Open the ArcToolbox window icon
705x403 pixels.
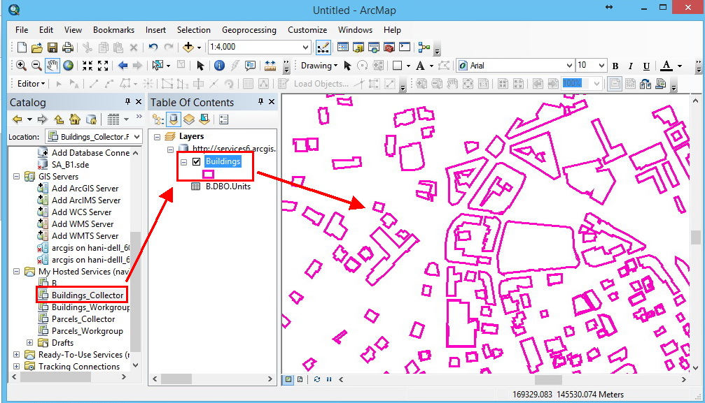[389, 47]
